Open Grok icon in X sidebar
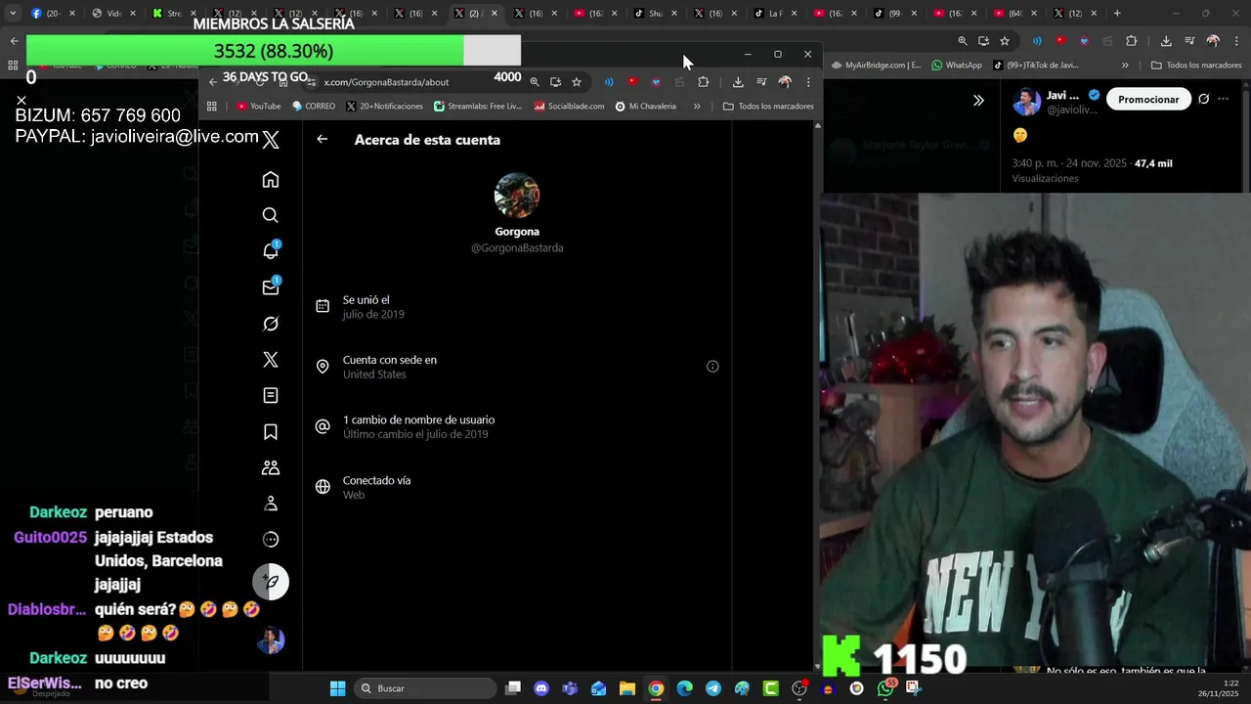The height and width of the screenshot is (704, 1251). 271,324
